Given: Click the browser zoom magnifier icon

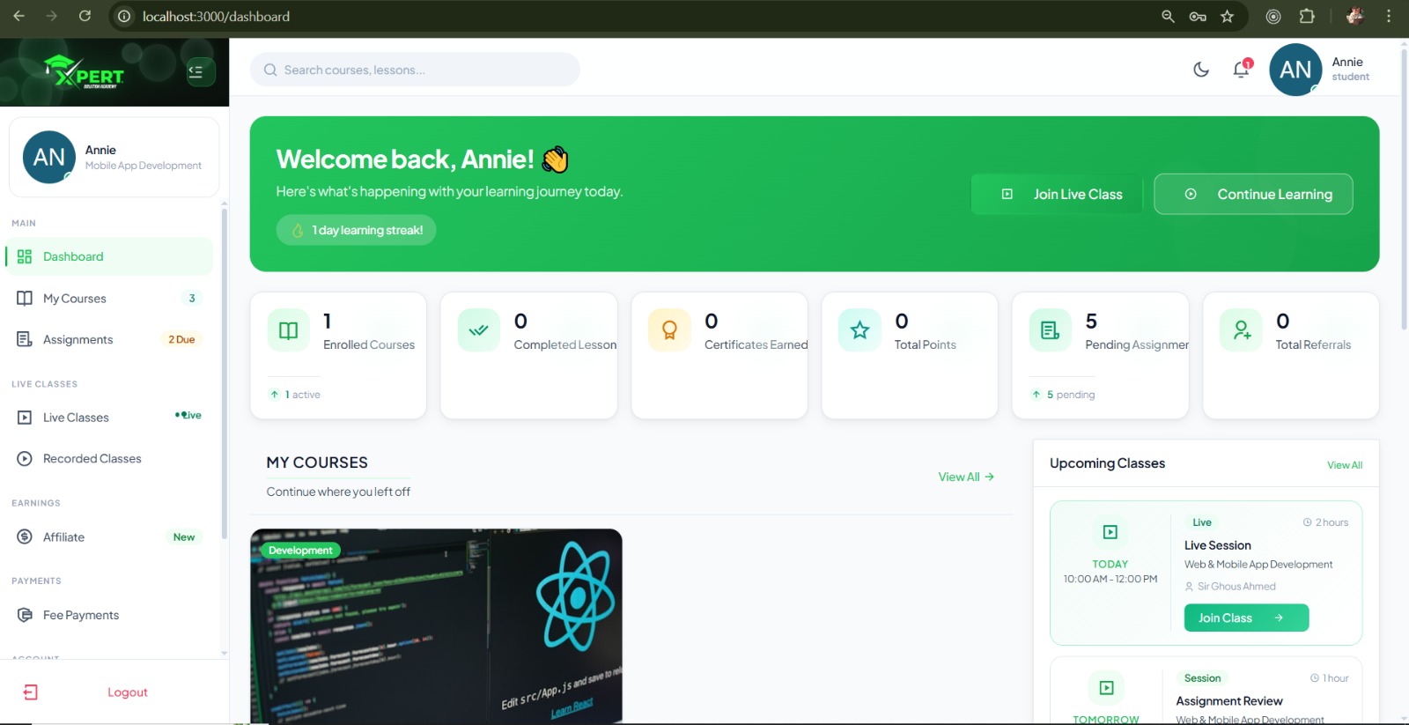Looking at the screenshot, I should (x=1168, y=16).
